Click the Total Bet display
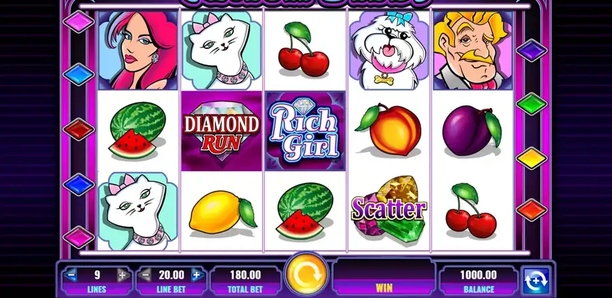This screenshot has width=612, height=298. [x=245, y=280]
